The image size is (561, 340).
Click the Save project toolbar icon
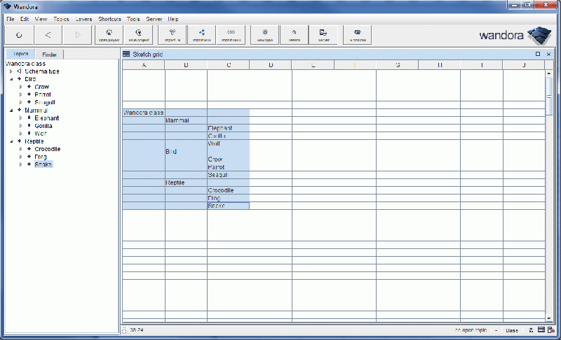[x=138, y=34]
